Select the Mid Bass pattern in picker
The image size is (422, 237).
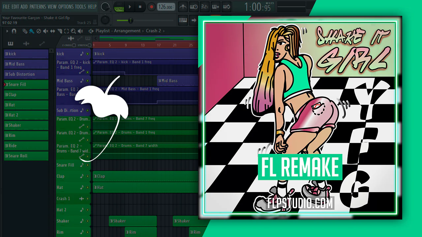tap(26, 64)
